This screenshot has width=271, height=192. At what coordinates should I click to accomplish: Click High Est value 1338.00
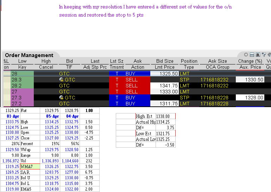click(165, 116)
